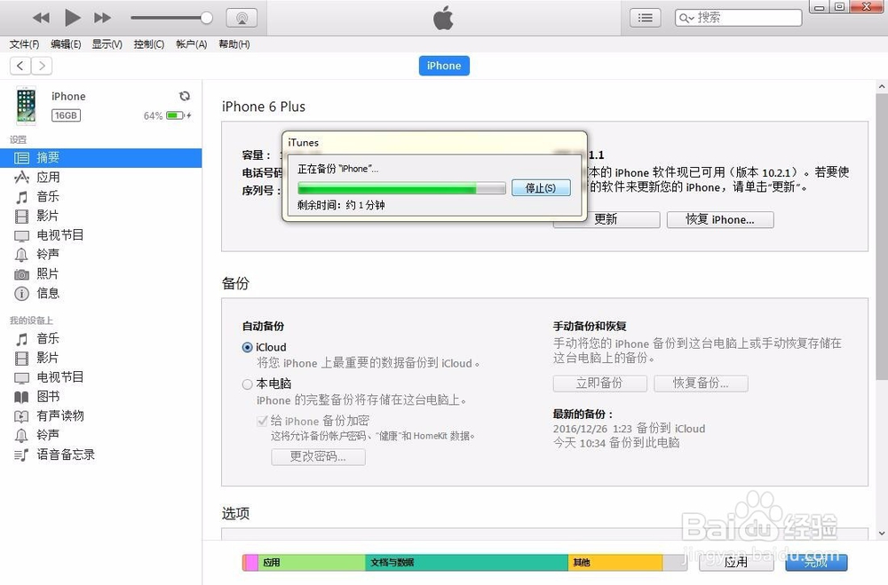Click the 应用 segment in storage bar

tap(312, 562)
